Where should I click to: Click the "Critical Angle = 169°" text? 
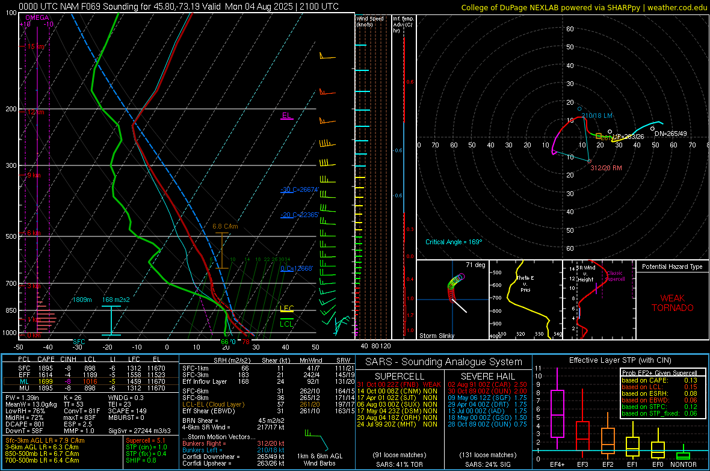click(x=454, y=242)
